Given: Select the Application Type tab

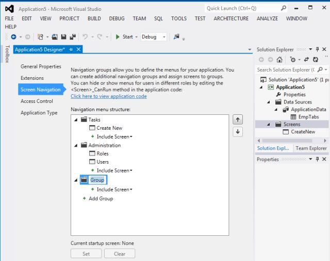Looking at the screenshot, I should [39, 113].
